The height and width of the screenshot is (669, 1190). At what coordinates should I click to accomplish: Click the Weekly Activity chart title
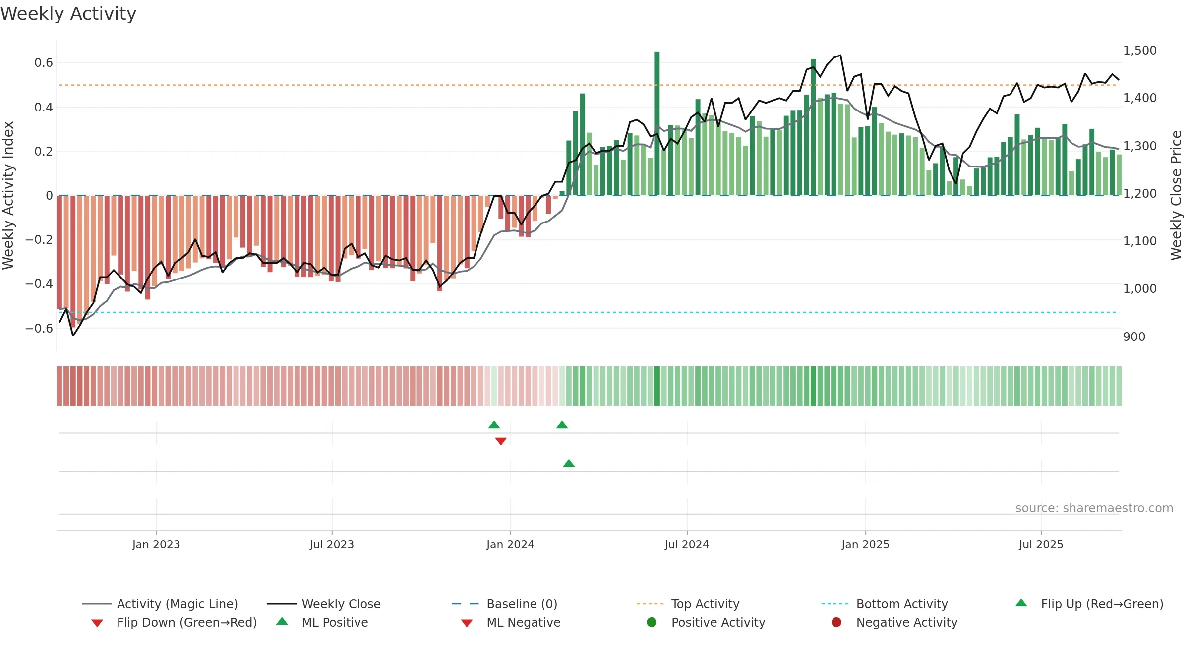pyautogui.click(x=68, y=14)
